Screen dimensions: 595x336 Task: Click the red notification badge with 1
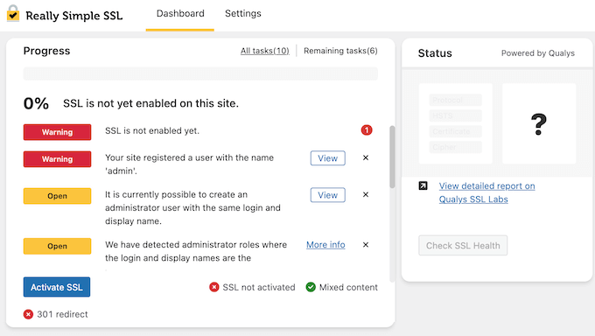(x=367, y=130)
